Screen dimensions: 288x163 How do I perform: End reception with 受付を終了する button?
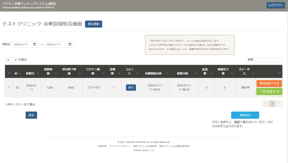point(269,84)
